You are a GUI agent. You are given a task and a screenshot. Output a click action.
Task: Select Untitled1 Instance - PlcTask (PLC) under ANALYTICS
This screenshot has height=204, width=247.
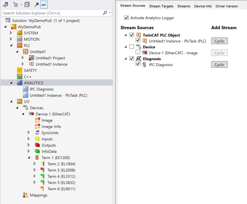point(58,95)
